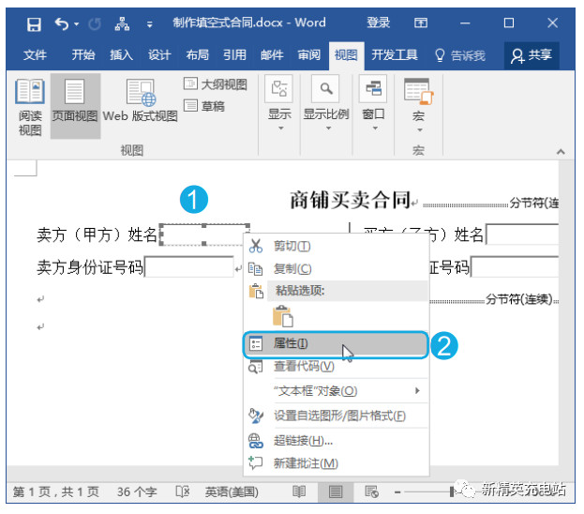The height and width of the screenshot is (514, 584).
Task: Click the zoom slider handle
Action: pos(452,492)
